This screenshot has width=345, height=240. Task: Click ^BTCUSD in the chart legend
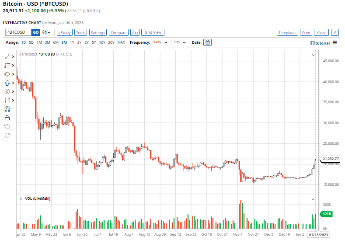click(x=47, y=54)
